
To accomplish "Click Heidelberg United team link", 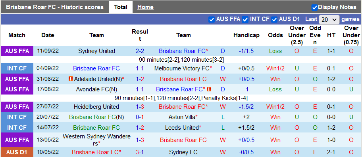I will pyautogui.click(x=96, y=107).
